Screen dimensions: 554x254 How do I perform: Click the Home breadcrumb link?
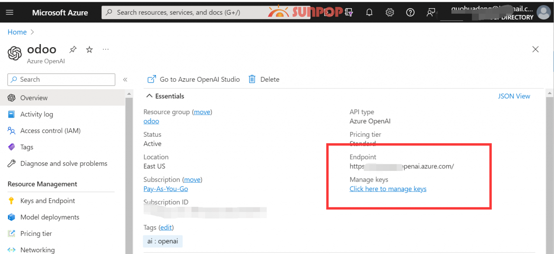click(x=17, y=32)
